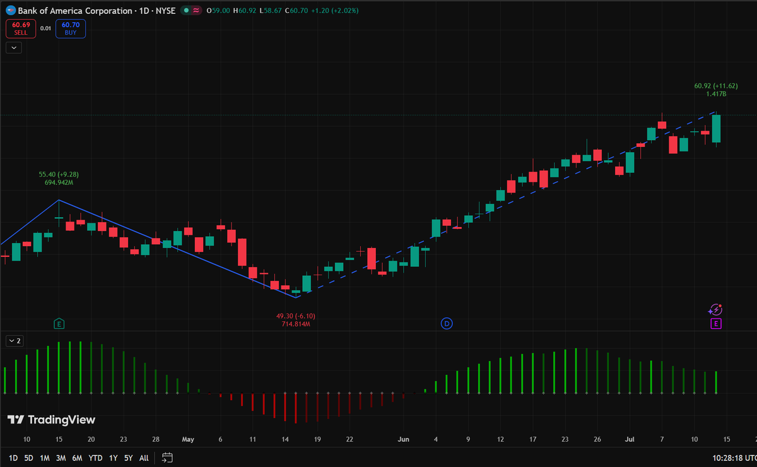757x467 pixels.
Task: Click the 1.417B volume label
Action: [716, 93]
